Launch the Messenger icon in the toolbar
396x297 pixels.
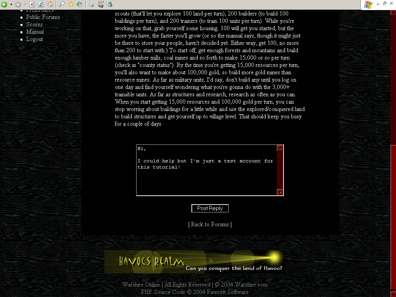pyautogui.click(x=109, y=4)
